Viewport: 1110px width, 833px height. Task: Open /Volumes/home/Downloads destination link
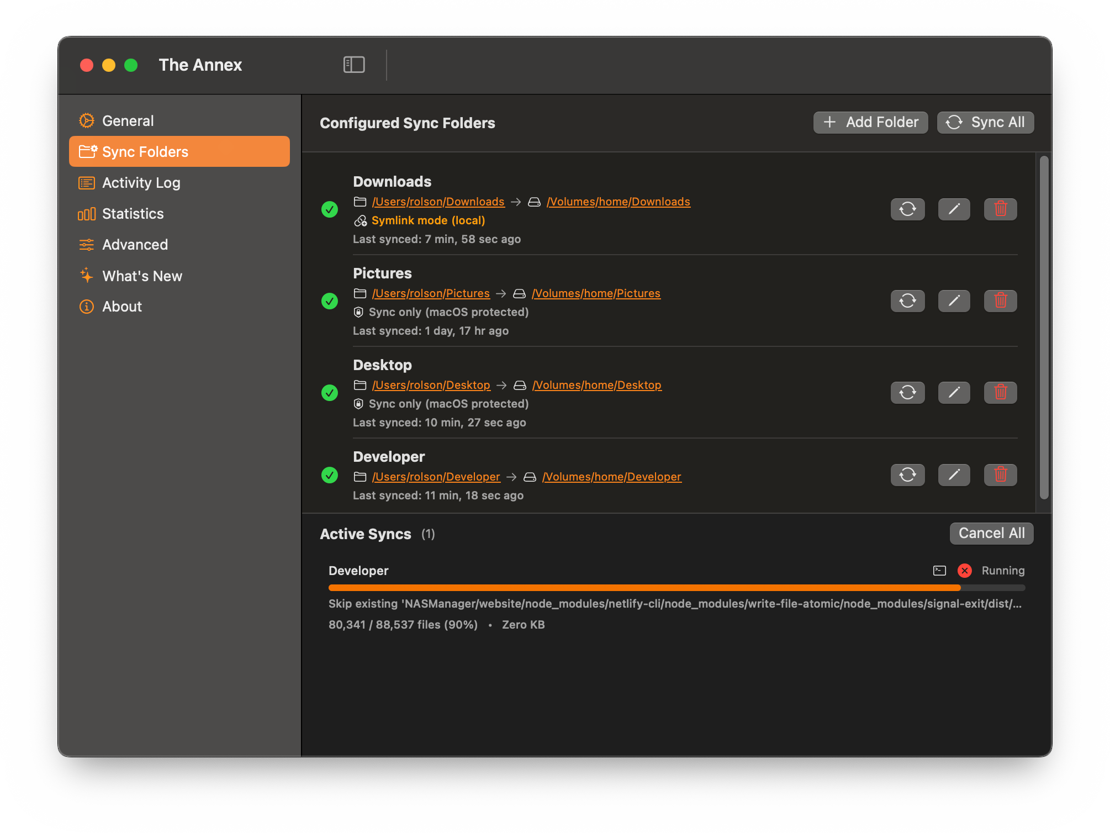618,202
